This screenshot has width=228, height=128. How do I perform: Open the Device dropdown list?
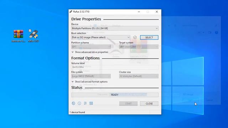click(115, 28)
